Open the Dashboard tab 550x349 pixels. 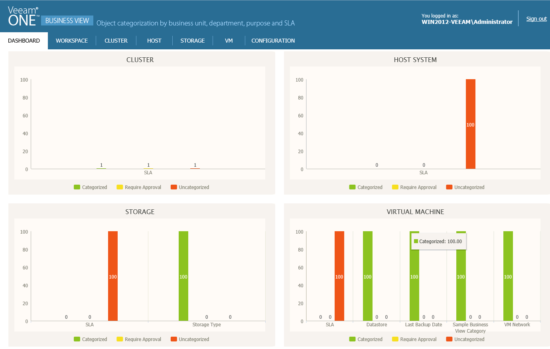point(24,41)
